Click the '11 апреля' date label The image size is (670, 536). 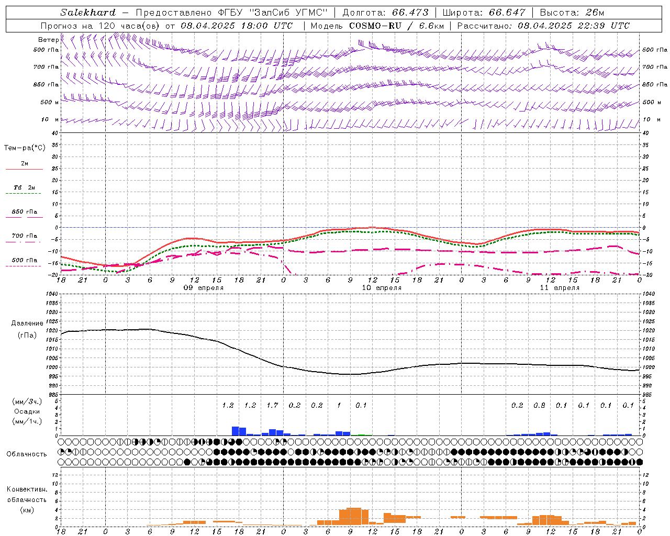coord(560,288)
